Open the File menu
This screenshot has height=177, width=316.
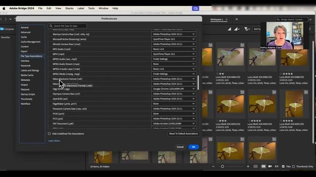click(x=40, y=8)
